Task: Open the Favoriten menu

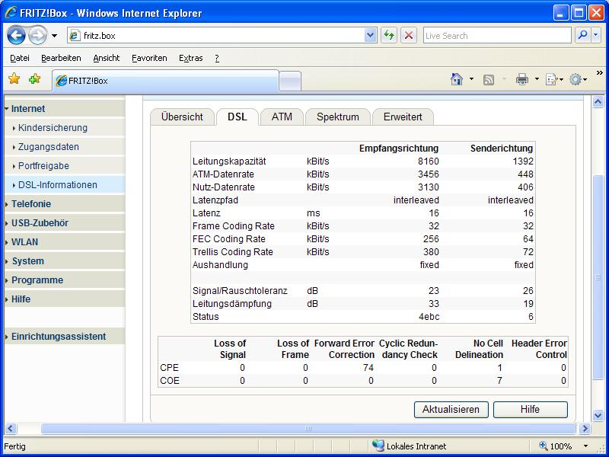Action: point(149,58)
